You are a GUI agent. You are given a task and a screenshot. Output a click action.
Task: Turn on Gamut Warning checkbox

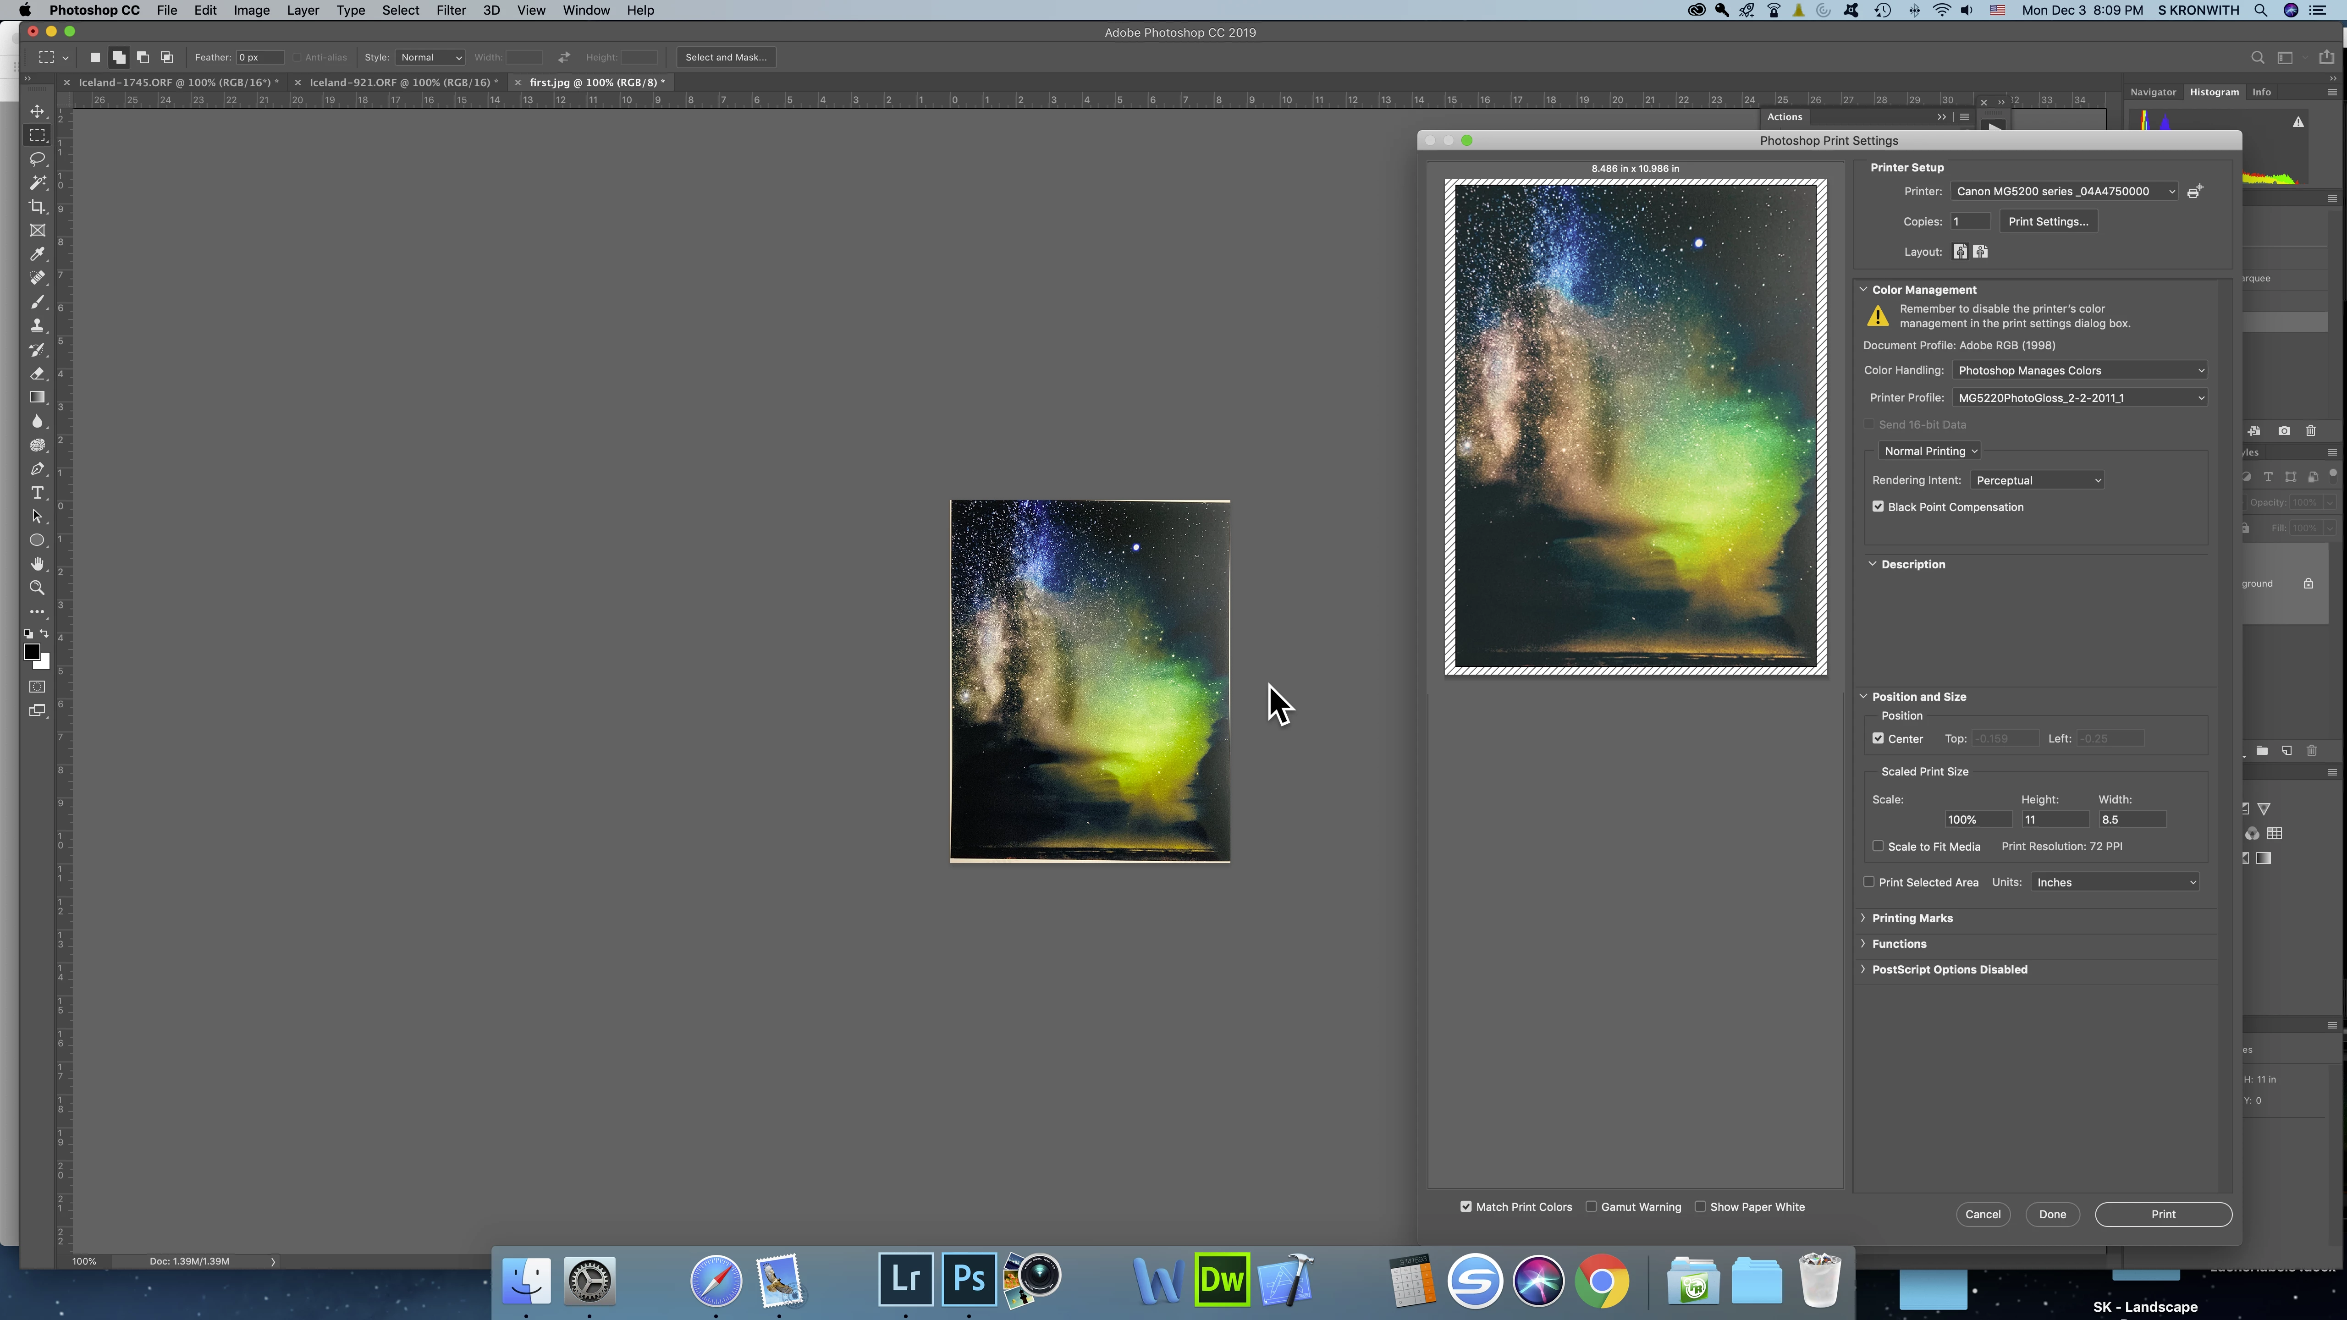pyautogui.click(x=1592, y=1207)
